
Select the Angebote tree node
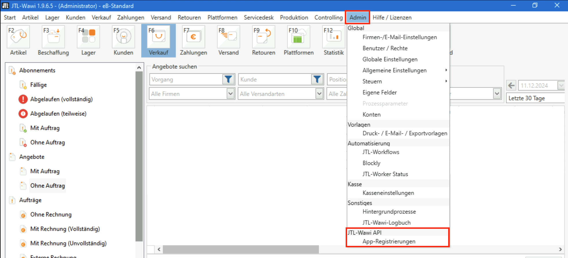click(32, 157)
